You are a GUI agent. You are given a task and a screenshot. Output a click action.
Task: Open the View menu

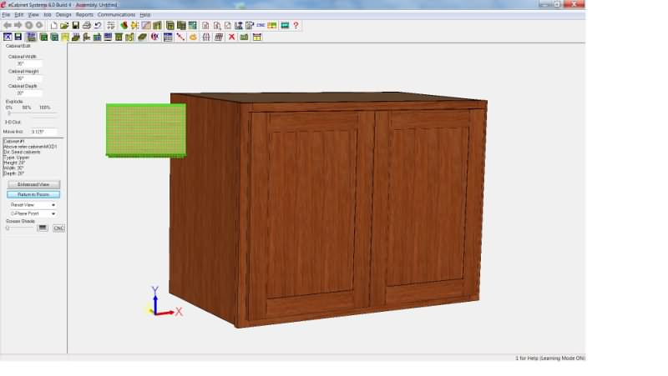coord(33,14)
